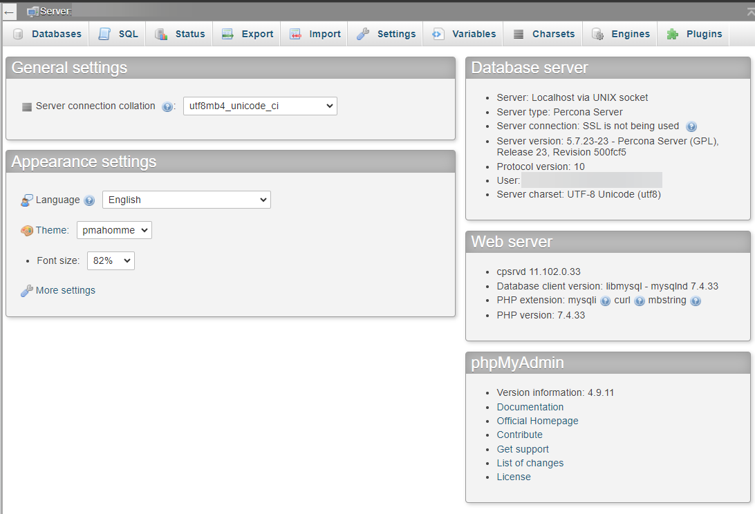Visit the phpMyAdmin Official Homepage link
The width and height of the screenshot is (755, 514).
pyautogui.click(x=537, y=420)
